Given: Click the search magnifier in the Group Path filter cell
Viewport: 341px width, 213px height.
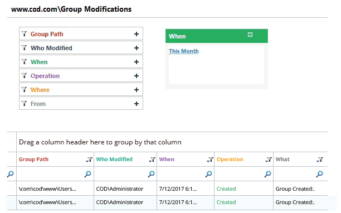Looking at the screenshot, I should coord(87,174).
